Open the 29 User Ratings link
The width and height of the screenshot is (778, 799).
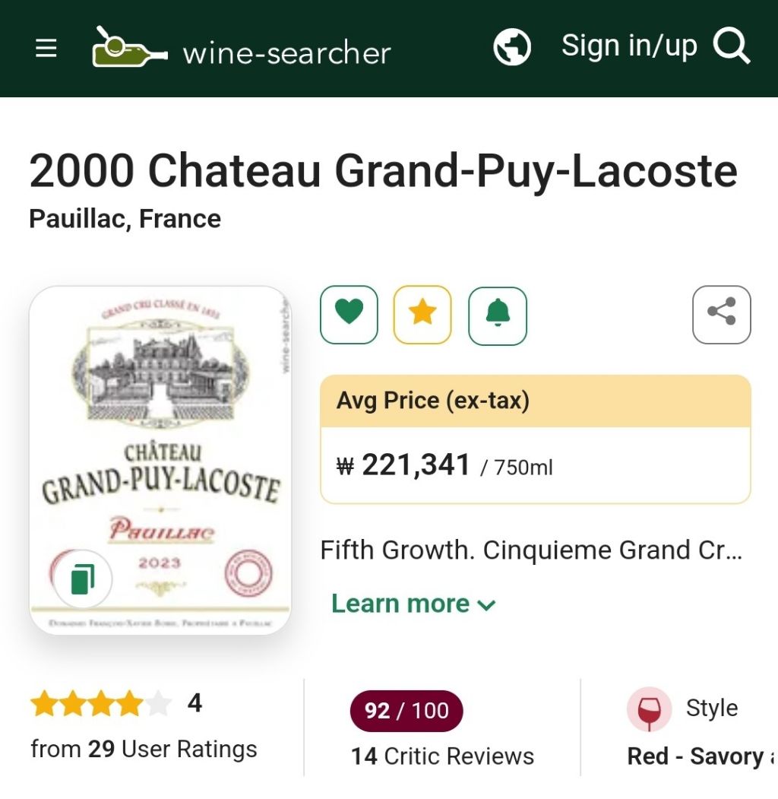144,749
